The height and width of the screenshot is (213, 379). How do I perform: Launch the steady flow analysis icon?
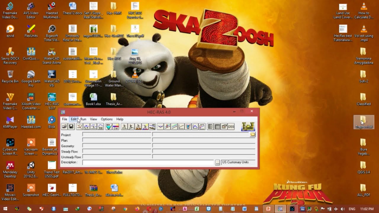pyautogui.click(x=124, y=127)
